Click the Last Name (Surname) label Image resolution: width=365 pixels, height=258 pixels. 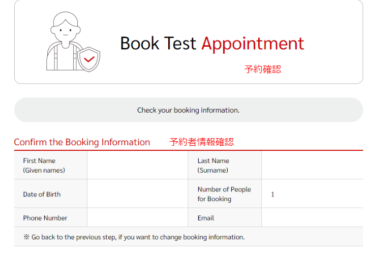click(213, 166)
